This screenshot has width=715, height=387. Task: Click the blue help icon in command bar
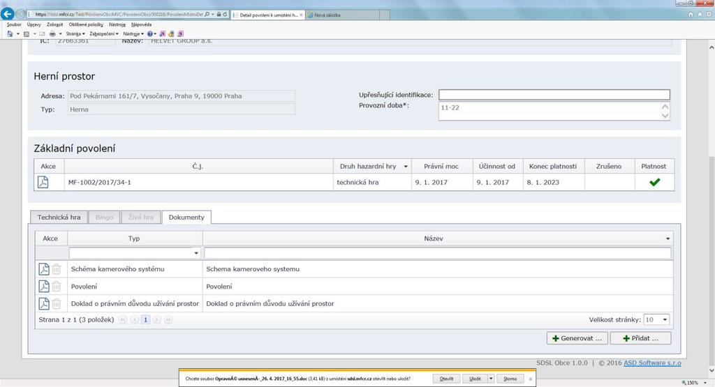(x=149, y=33)
